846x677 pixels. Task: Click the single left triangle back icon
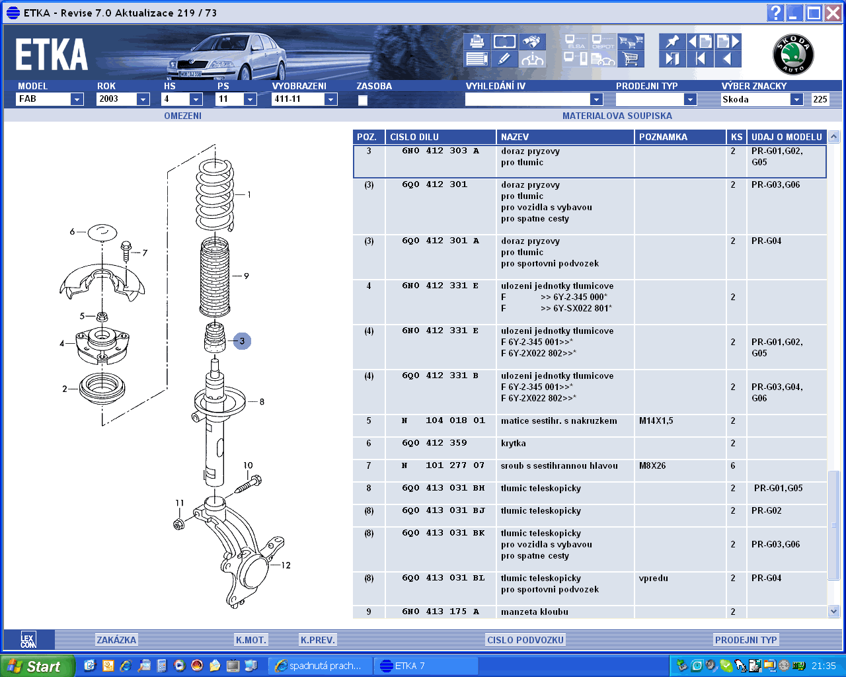point(728,59)
